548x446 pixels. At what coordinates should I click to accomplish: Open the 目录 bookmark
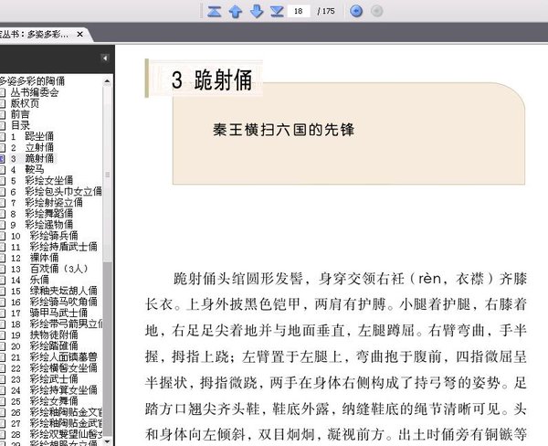click(x=20, y=125)
